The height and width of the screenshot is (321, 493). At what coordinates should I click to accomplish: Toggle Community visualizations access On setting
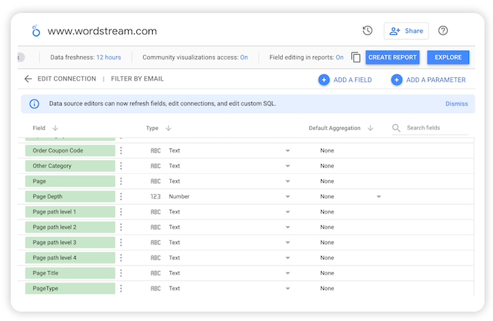coord(244,57)
